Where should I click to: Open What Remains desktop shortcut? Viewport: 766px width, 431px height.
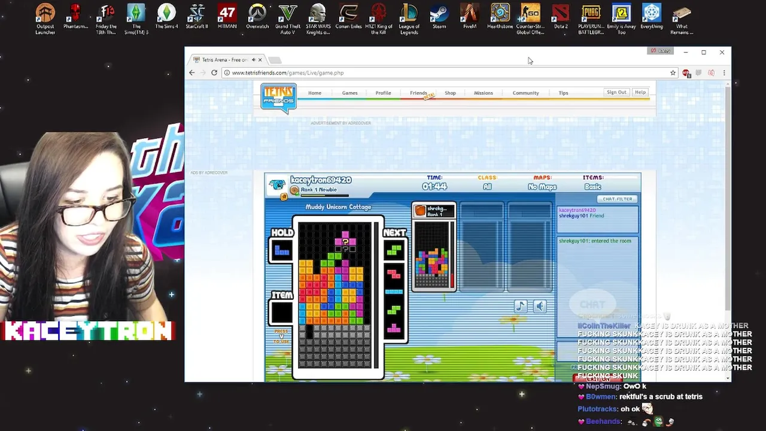coord(682,19)
